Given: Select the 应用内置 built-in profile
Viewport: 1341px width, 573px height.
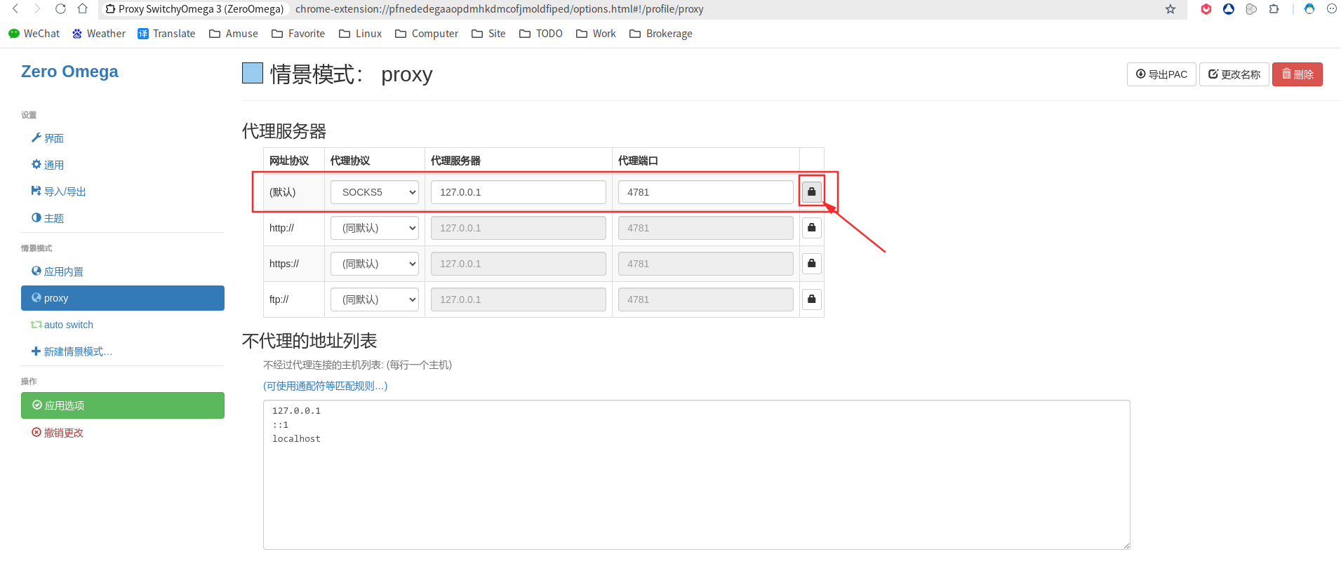Looking at the screenshot, I should 58,271.
